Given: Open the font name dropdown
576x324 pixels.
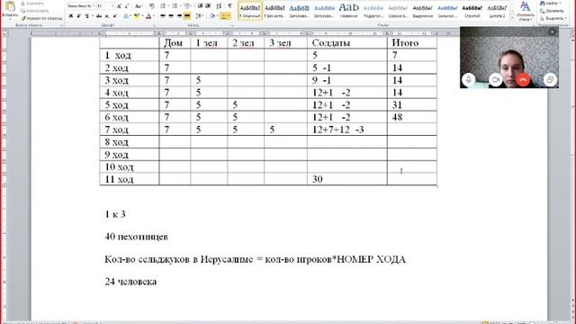Looking at the screenshot, I should tap(94, 6).
